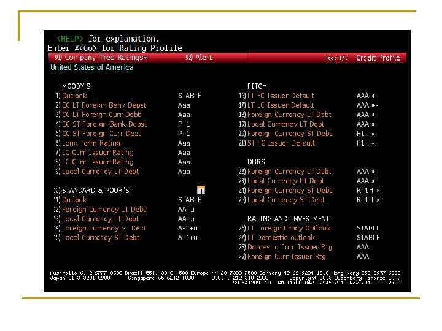Image resolution: width=442 pixels, height=331 pixels.
Task: Open Moody's Long Term Rating
Action: pyautogui.click(x=88, y=143)
